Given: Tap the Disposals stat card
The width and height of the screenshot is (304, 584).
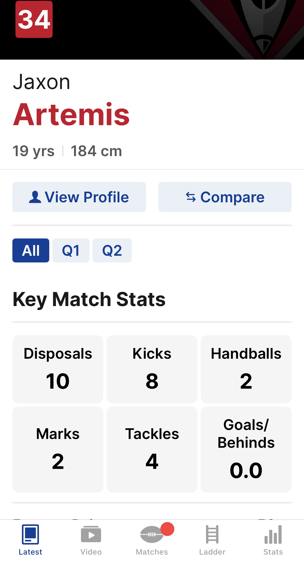Looking at the screenshot, I should (58, 369).
